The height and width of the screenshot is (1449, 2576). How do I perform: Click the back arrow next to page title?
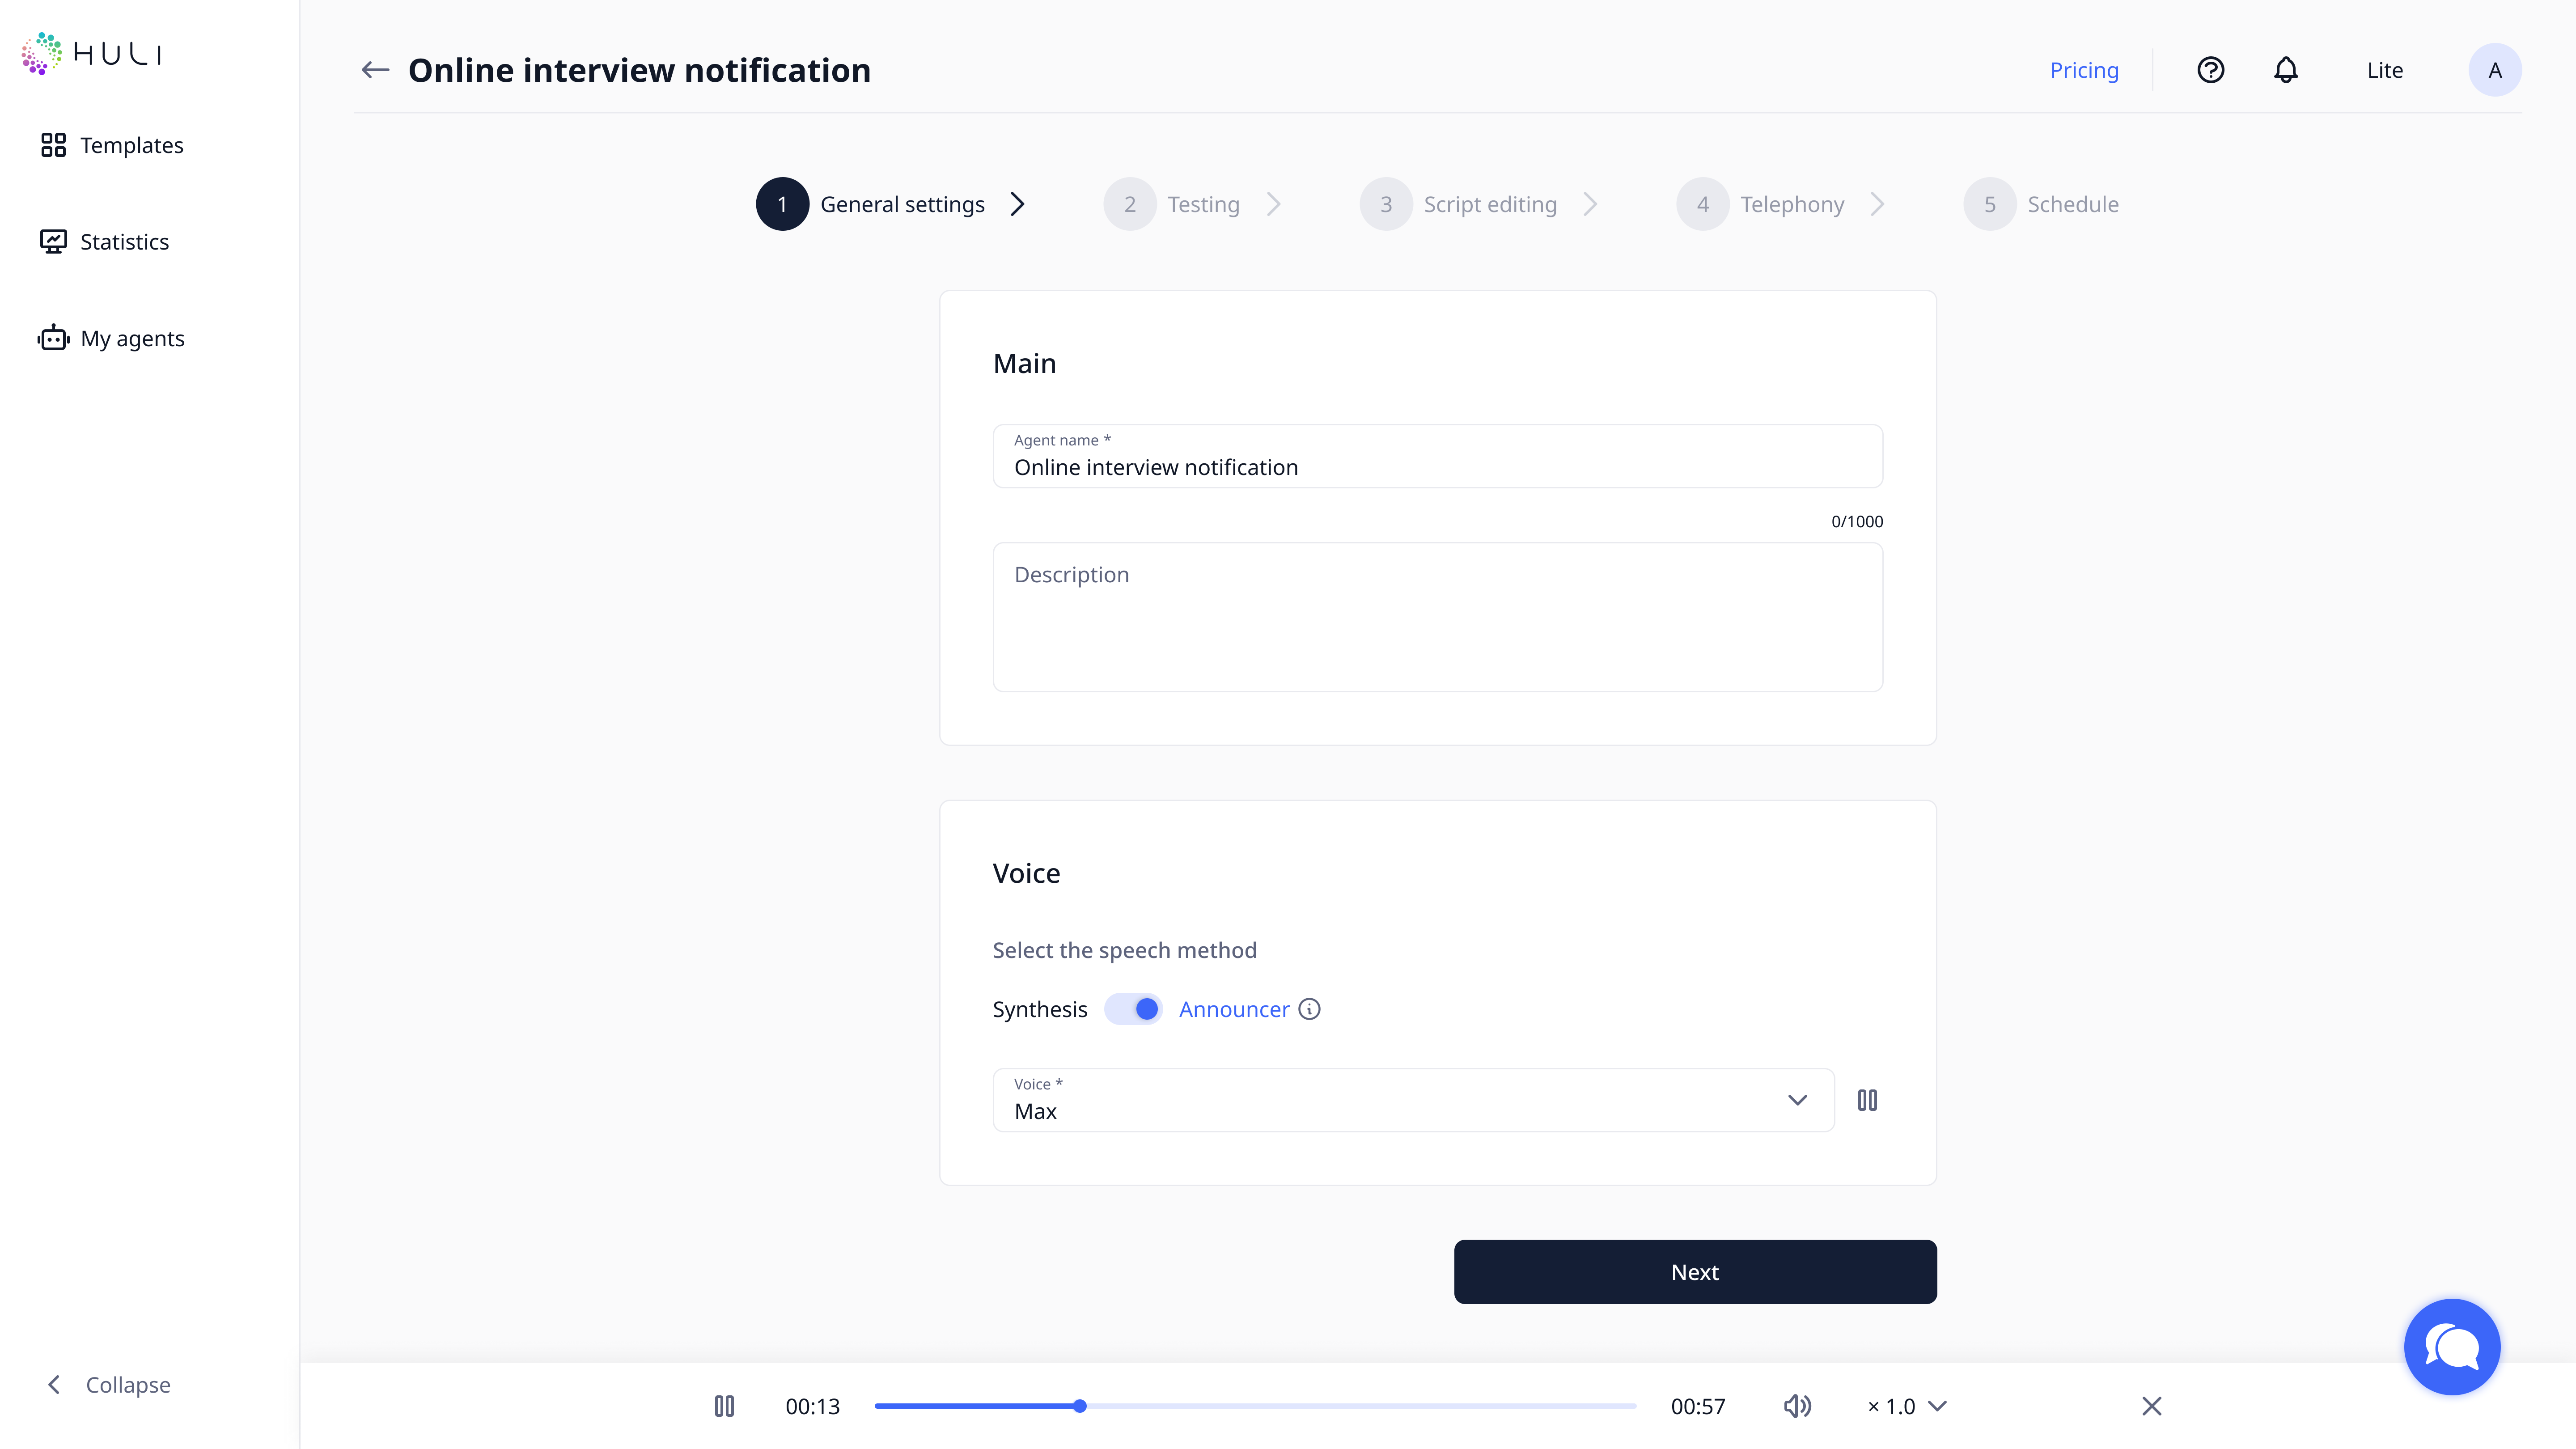(x=375, y=70)
